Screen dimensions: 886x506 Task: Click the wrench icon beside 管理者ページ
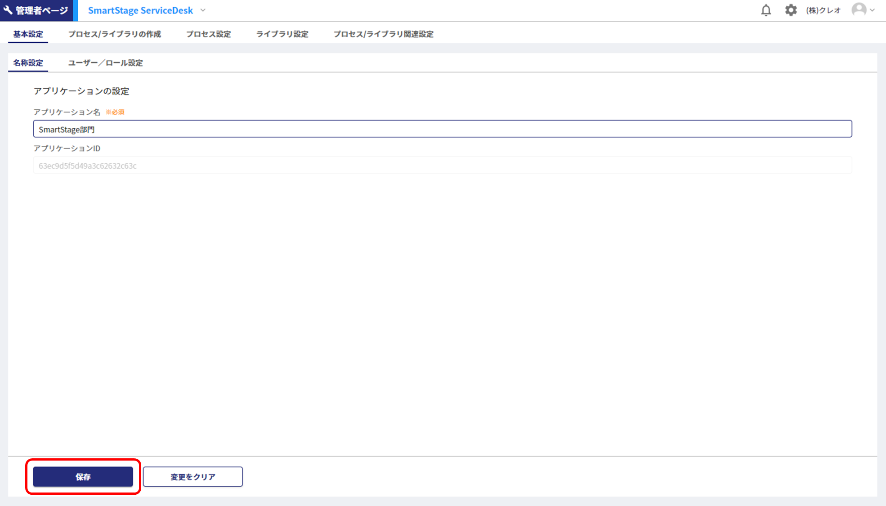click(x=8, y=10)
